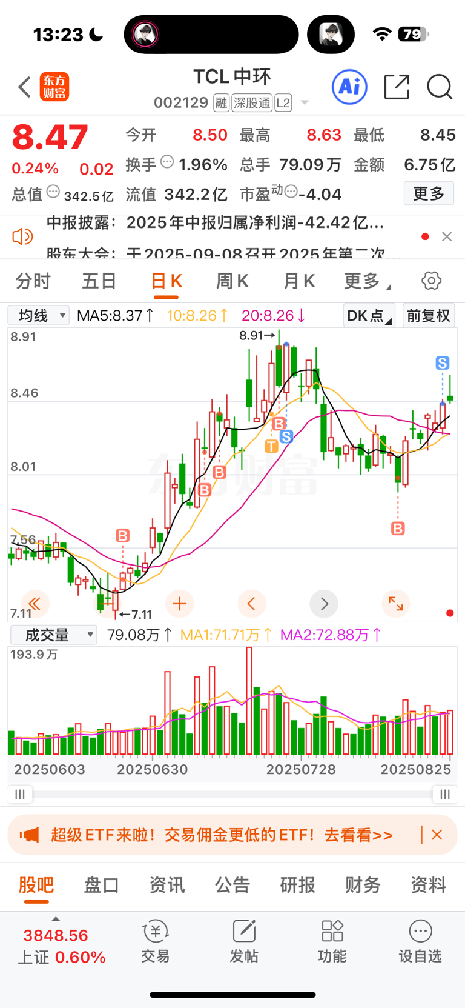Tap the double left arrow chart control
Viewport: 465px width, 1008px height.
[35, 603]
